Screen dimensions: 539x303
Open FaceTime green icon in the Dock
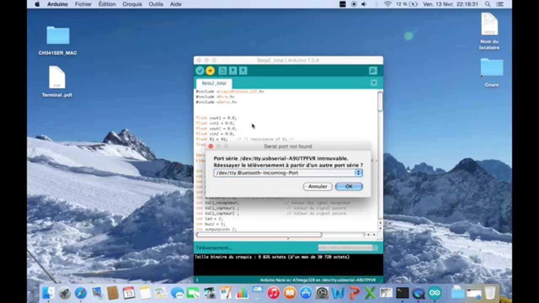pos(193,292)
